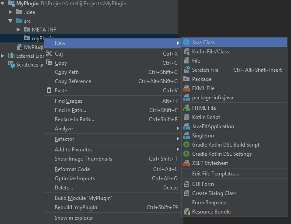The image size is (291, 224).
Task: Collapse the src folder tree arrow
Action: point(11,21)
